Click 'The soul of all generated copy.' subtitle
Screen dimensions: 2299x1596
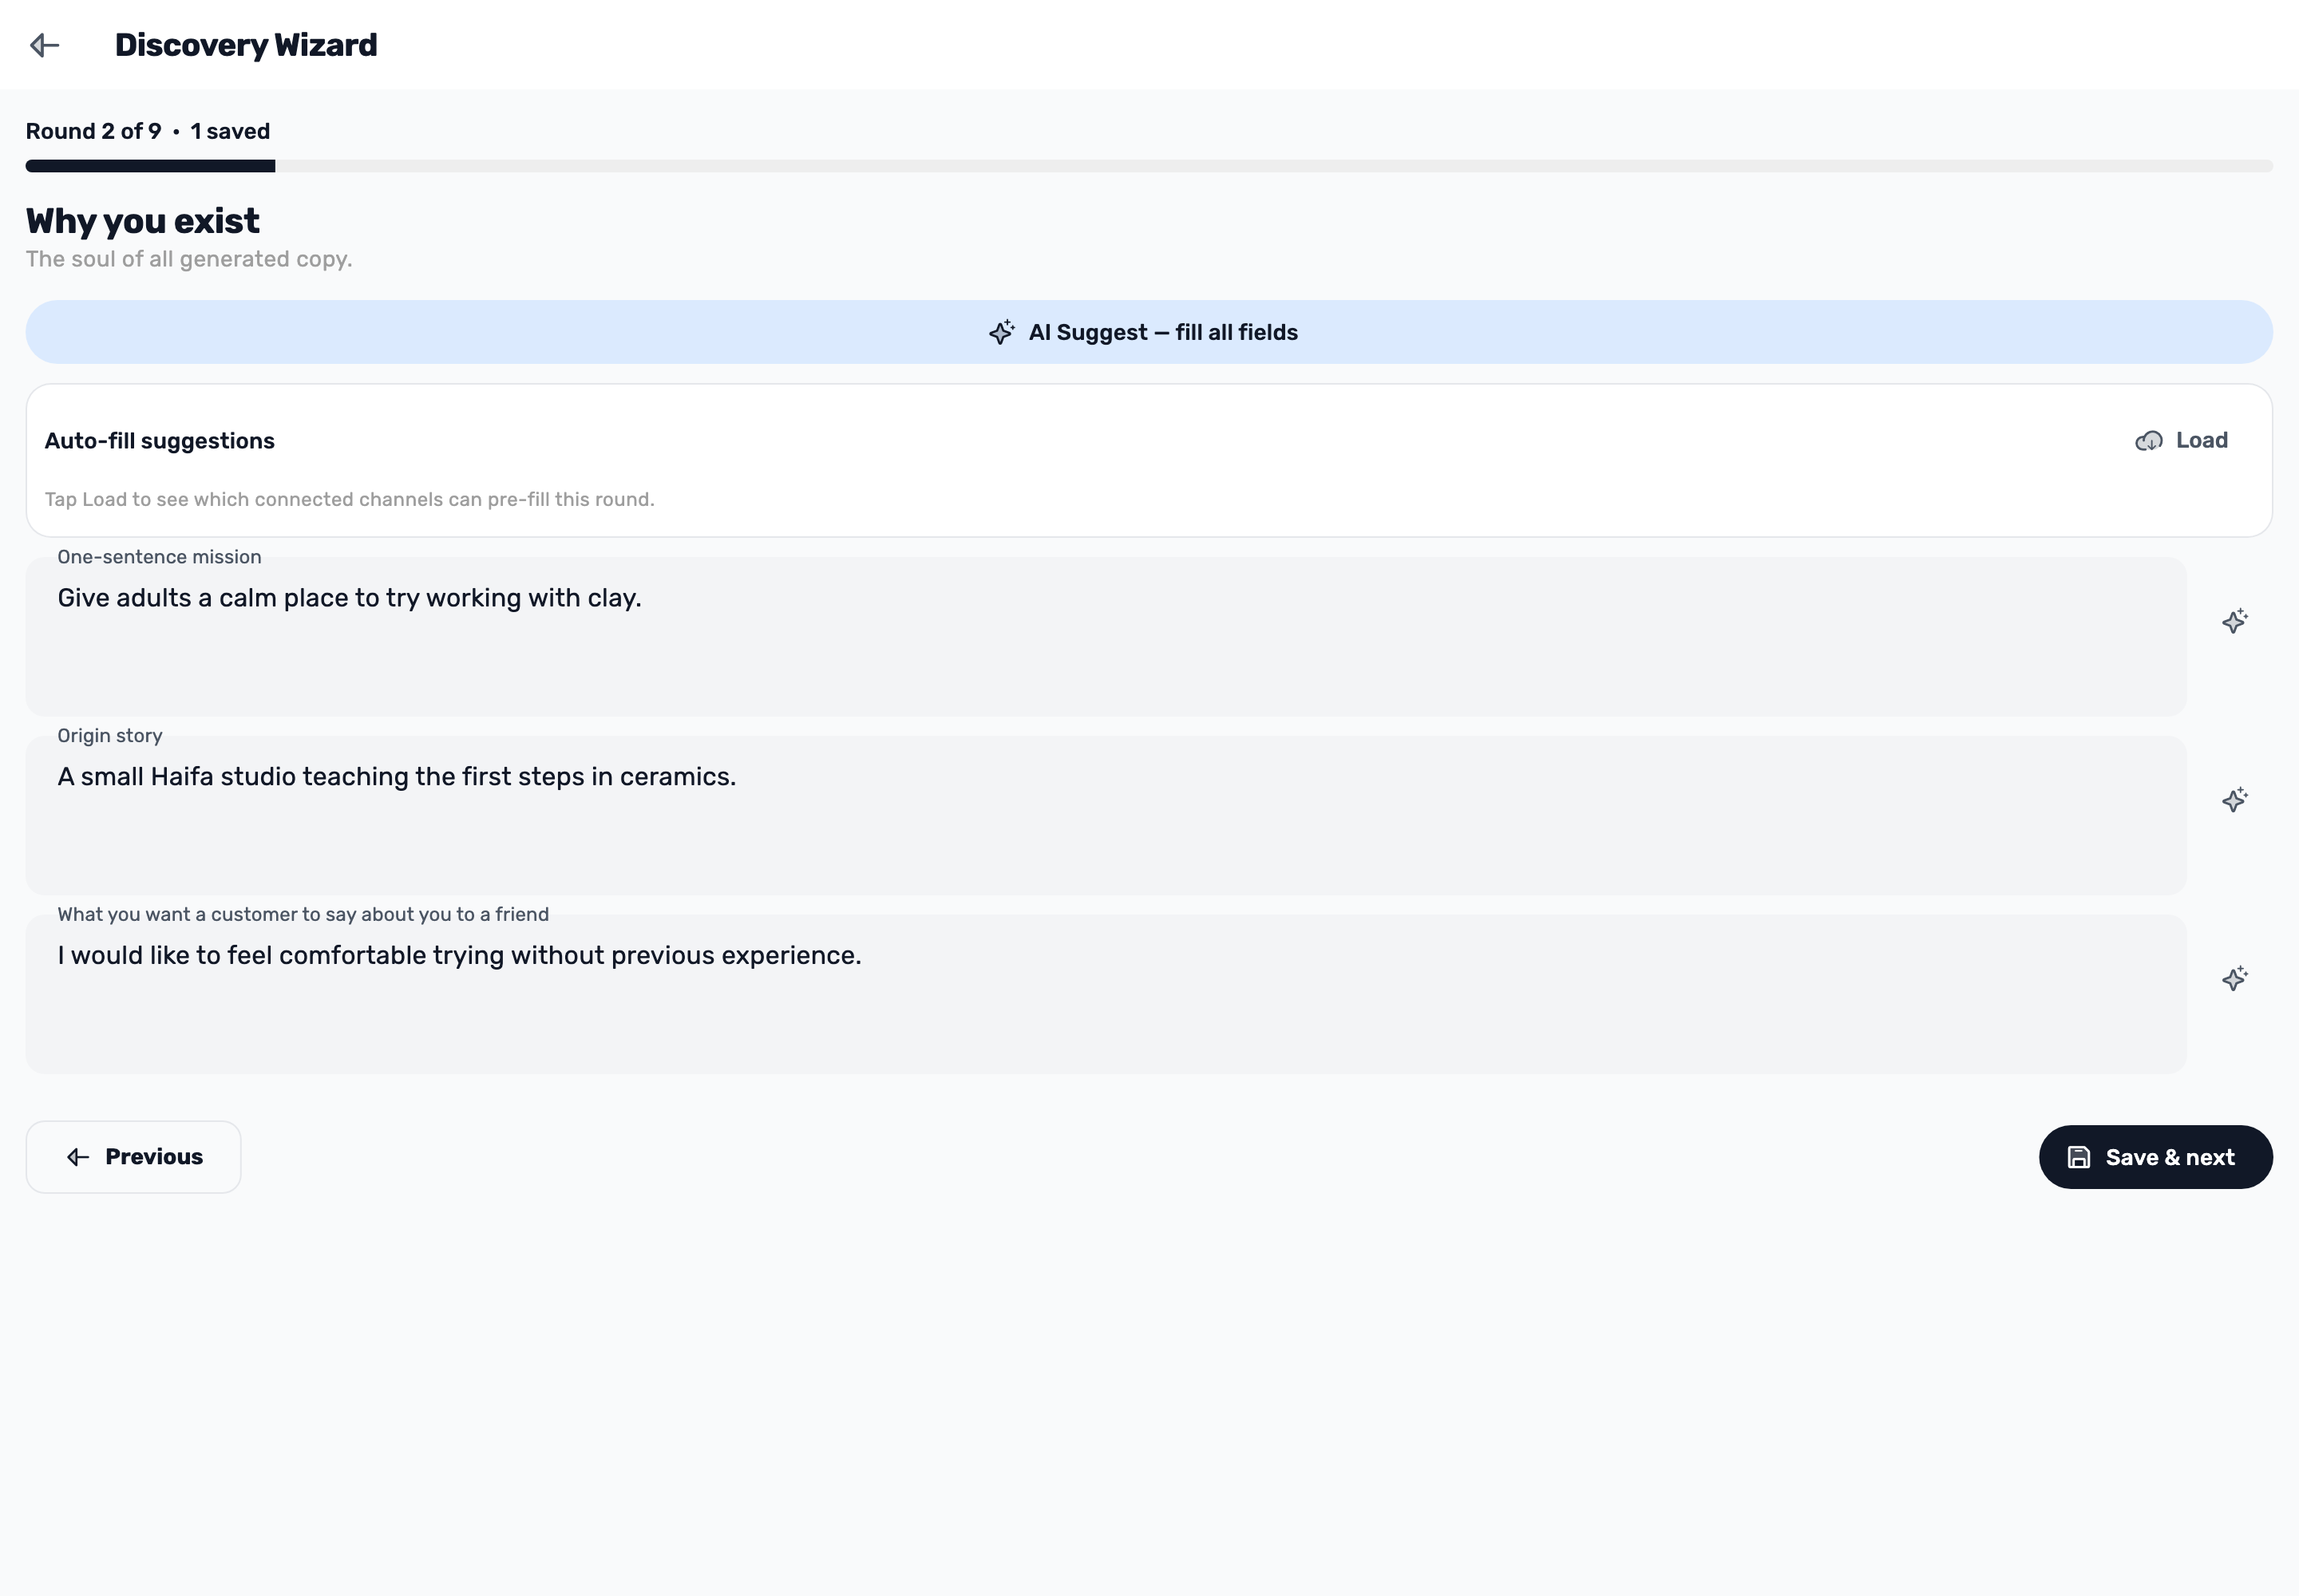[x=189, y=259]
